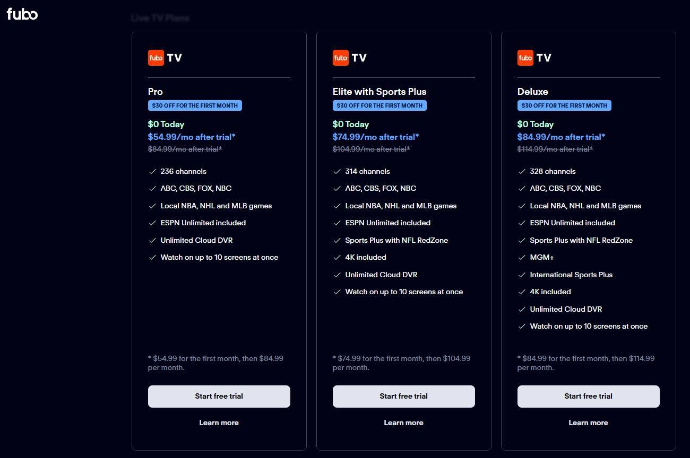Click the checkmark beside 236 channels
Screen dimensions: 690x458
[x=152, y=172]
